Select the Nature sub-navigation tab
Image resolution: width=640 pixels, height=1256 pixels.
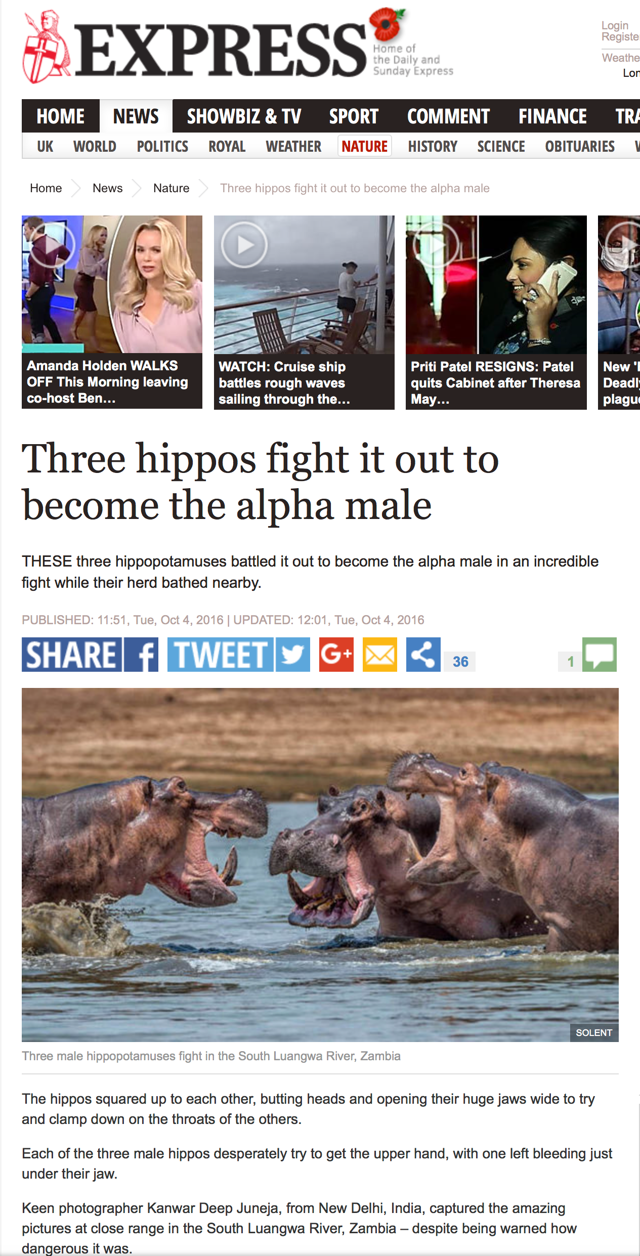tap(364, 147)
